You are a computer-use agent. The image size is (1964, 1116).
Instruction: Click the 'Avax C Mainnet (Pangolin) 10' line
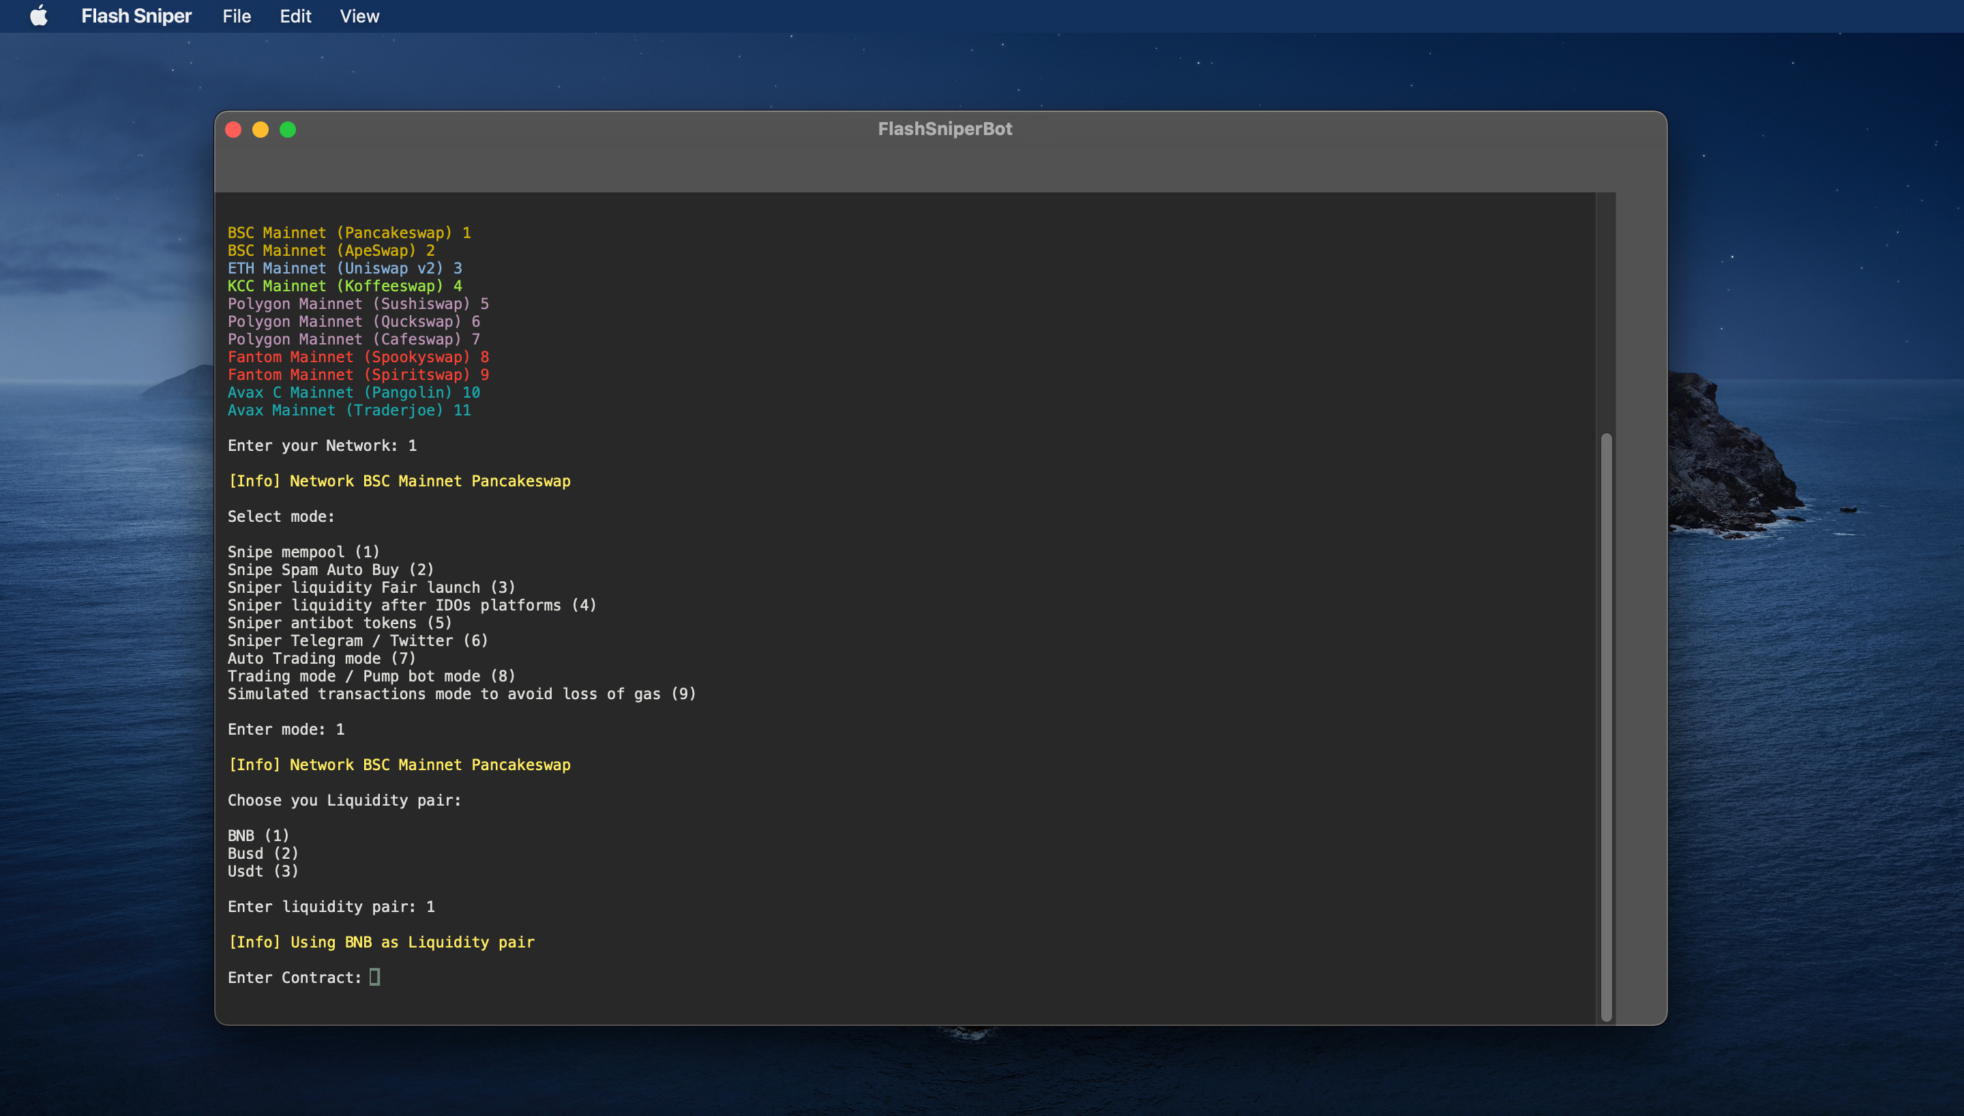click(x=354, y=392)
